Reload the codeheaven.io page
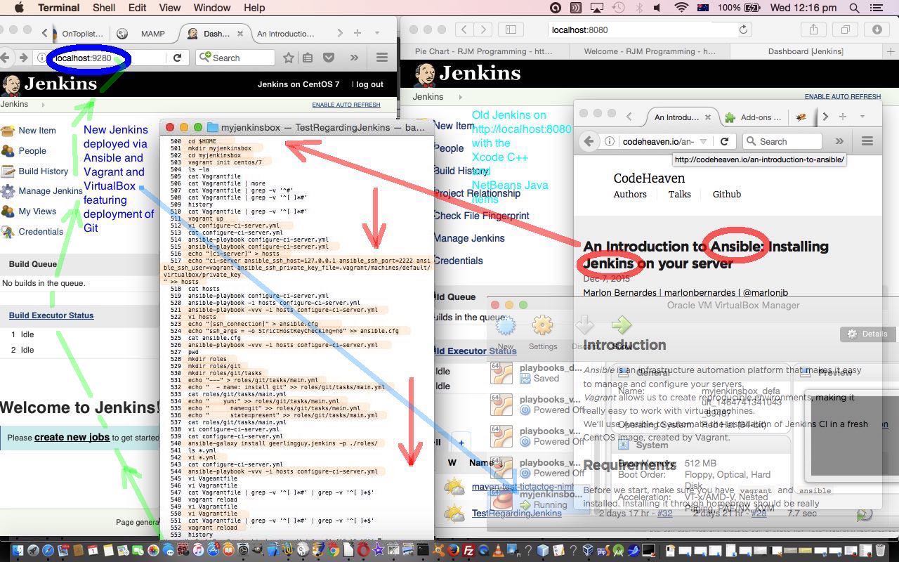Screen dimensions: 899x562 tap(724, 141)
